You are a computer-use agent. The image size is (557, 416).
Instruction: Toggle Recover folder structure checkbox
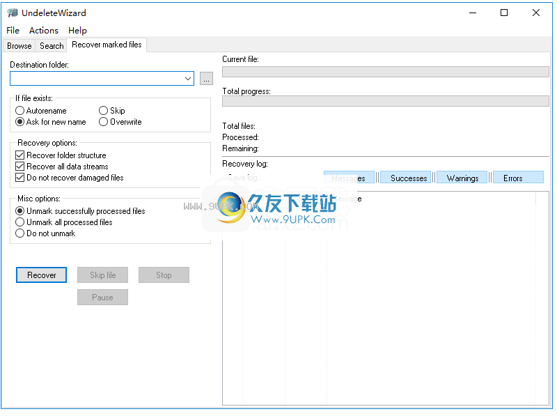pos(61,155)
